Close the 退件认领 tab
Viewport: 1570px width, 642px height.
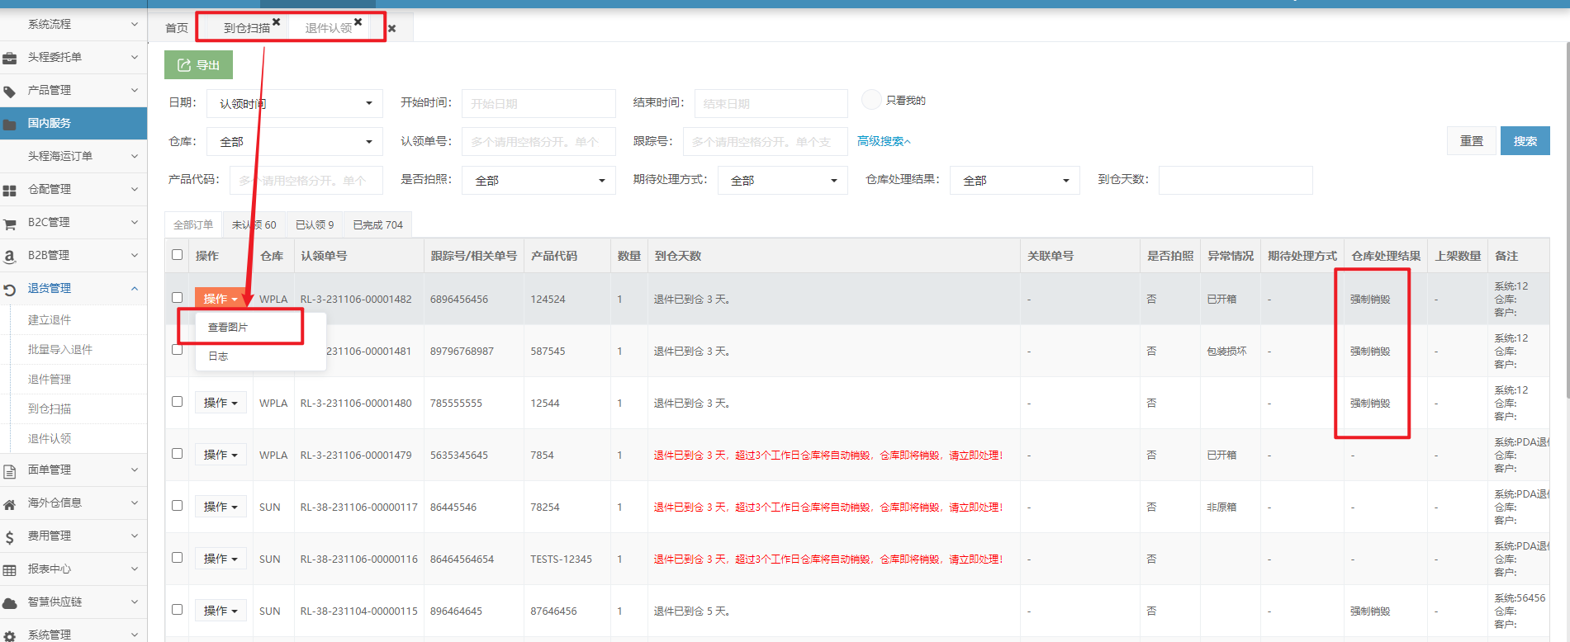point(358,22)
